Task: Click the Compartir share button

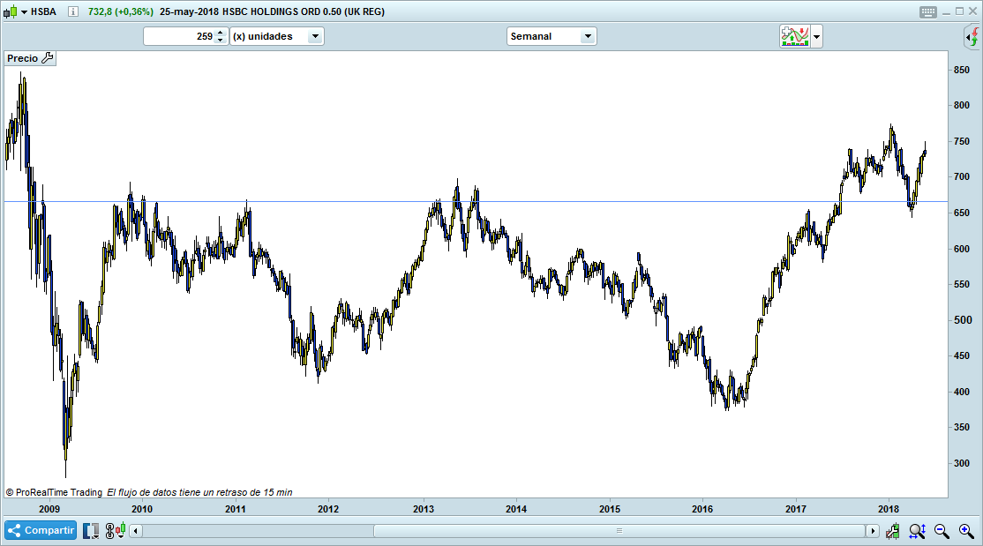Action: pyautogui.click(x=40, y=530)
